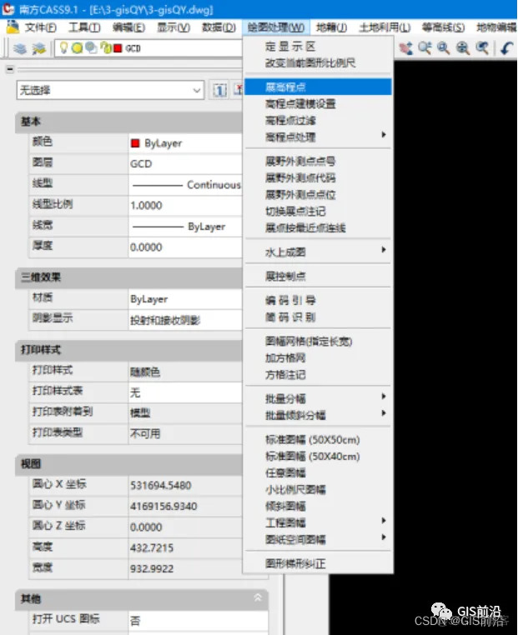Viewport: 518px width, 635px height.
Task: Close the 绘图处理(W) menu via its title
Action: tap(276, 27)
